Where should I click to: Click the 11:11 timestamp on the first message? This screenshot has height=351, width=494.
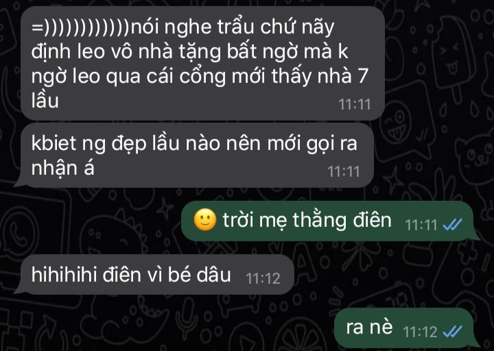[x=355, y=104]
